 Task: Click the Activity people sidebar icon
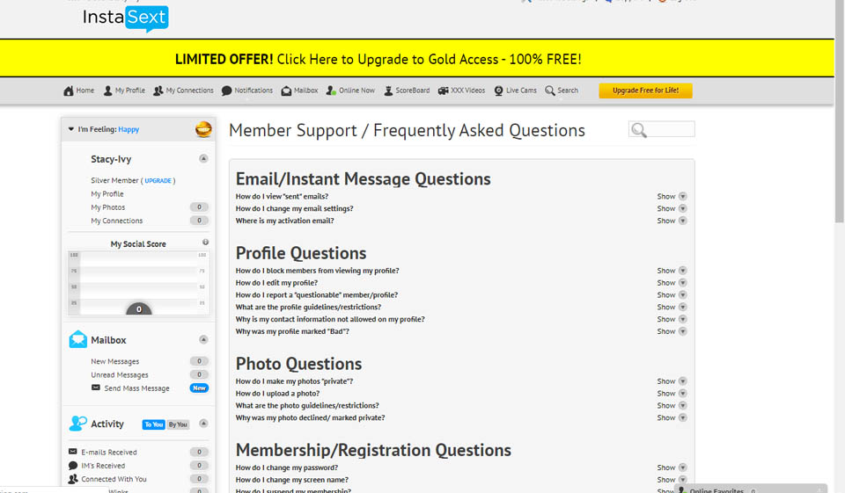coord(77,424)
